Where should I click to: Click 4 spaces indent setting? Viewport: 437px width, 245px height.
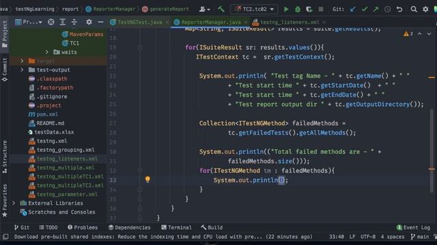[393, 237]
